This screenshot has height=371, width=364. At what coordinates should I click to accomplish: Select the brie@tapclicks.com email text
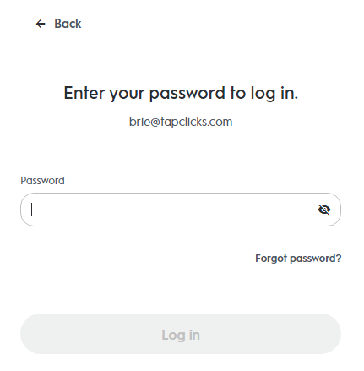(x=181, y=122)
